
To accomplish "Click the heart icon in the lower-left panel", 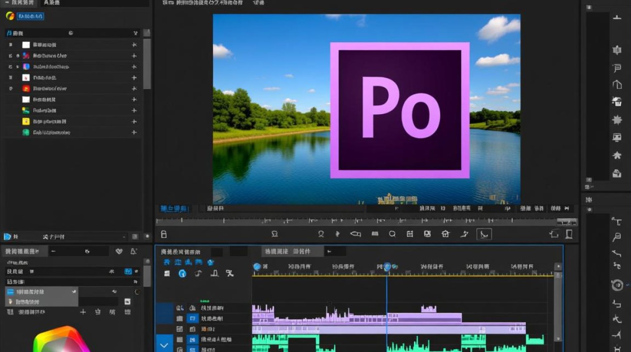I will (x=119, y=252).
